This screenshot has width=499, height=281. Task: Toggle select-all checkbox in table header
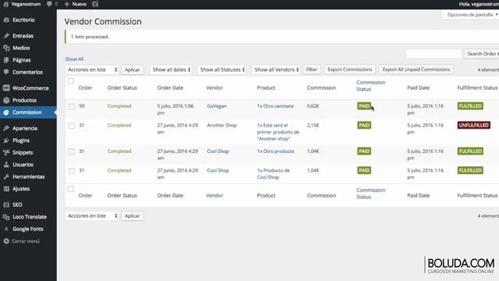click(x=71, y=81)
